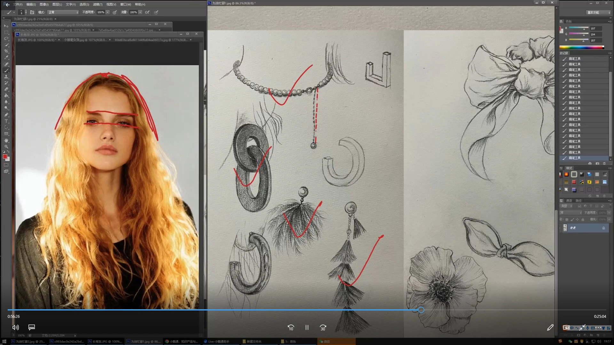Select the Clone Stamp tool
The height and width of the screenshot is (345, 614).
[6, 77]
